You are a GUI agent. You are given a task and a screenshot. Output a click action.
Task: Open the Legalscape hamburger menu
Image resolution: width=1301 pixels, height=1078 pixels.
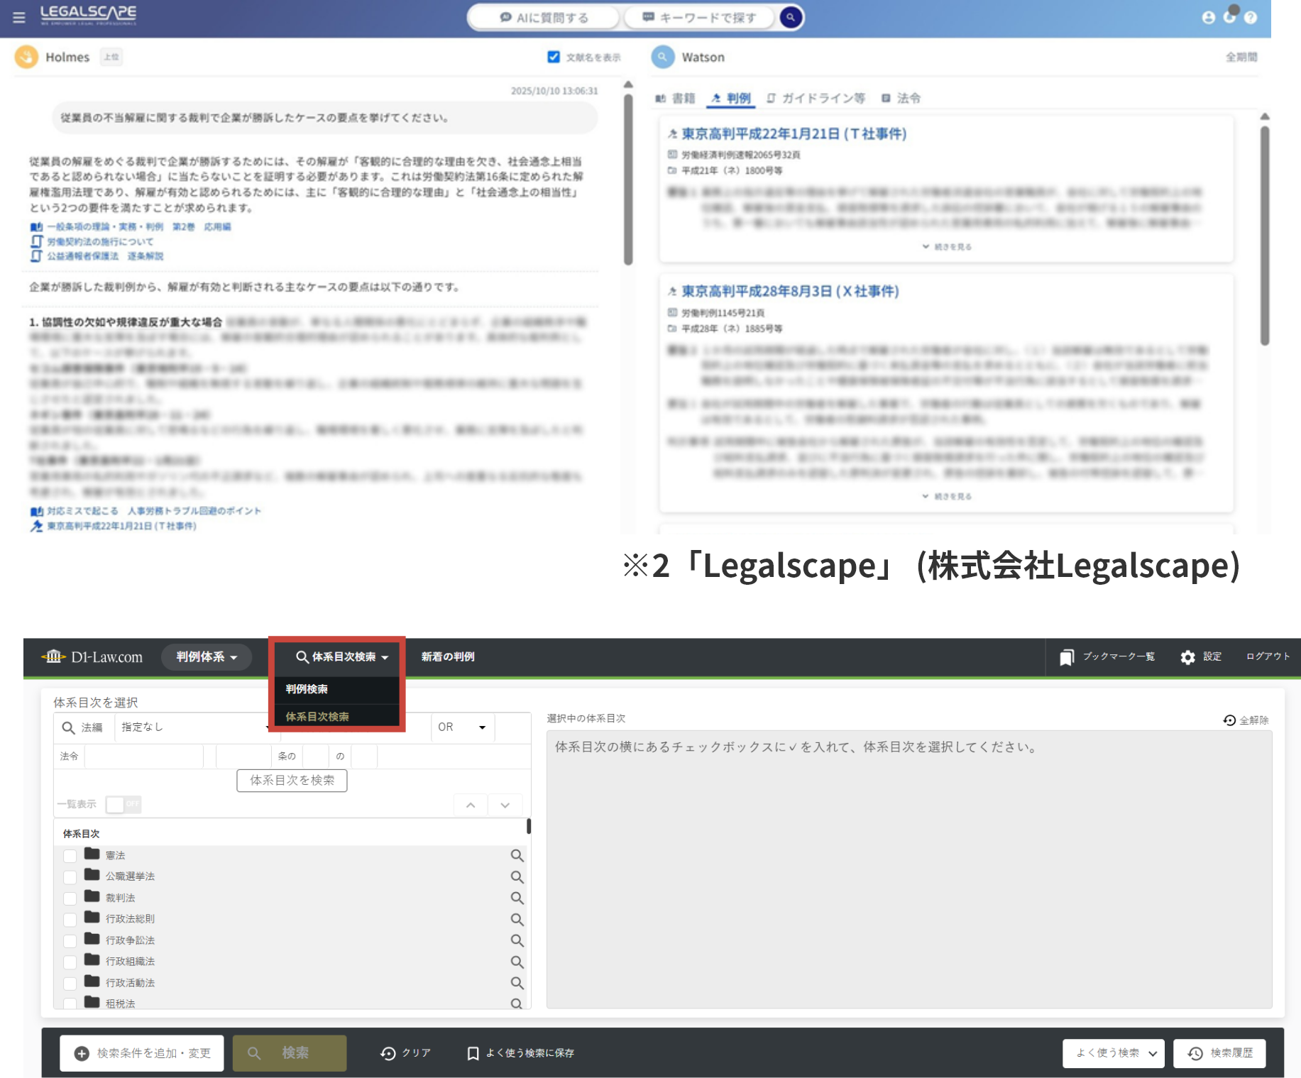(x=19, y=17)
